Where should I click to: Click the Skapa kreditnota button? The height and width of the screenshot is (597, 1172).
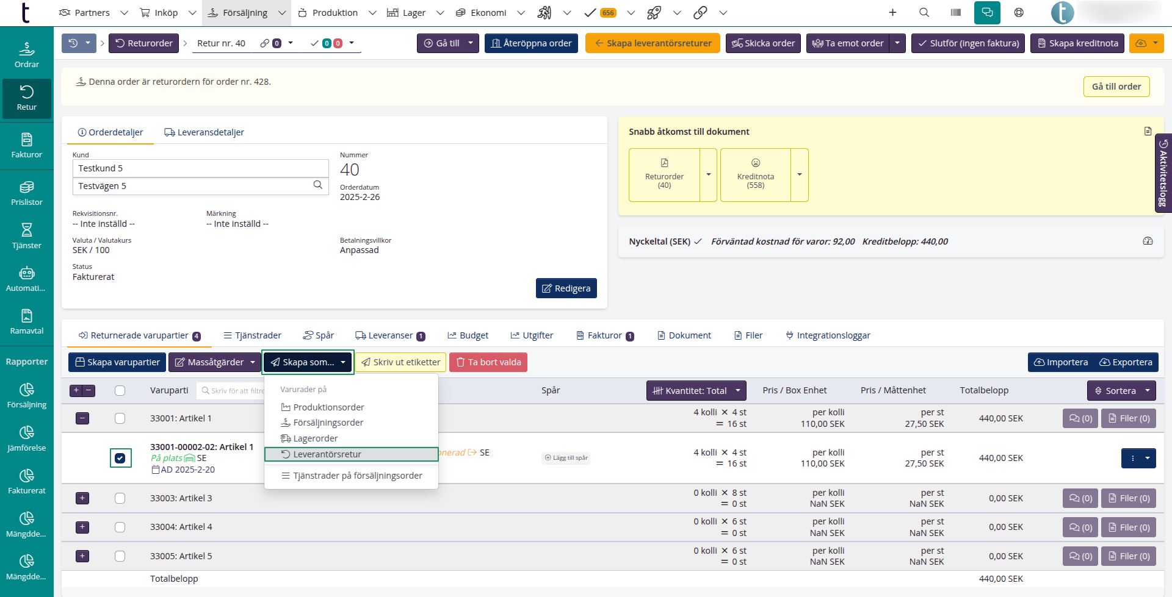click(x=1077, y=43)
